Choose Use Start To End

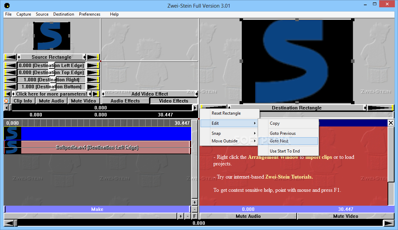pyautogui.click(x=288, y=151)
